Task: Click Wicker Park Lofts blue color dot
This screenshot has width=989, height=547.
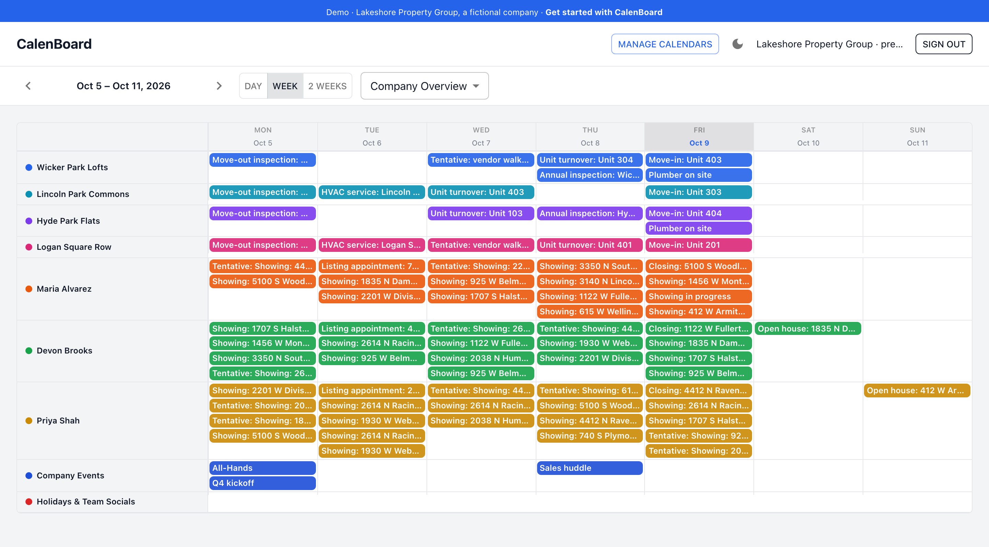Action: point(29,167)
